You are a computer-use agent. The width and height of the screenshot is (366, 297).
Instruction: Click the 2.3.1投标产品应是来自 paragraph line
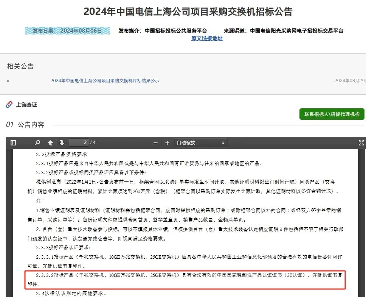[150, 163]
